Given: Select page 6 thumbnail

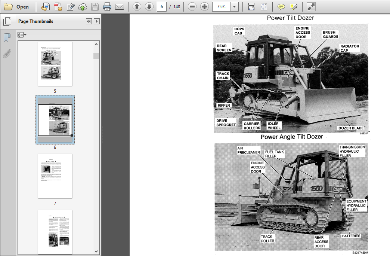Looking at the screenshot, I should [x=55, y=120].
